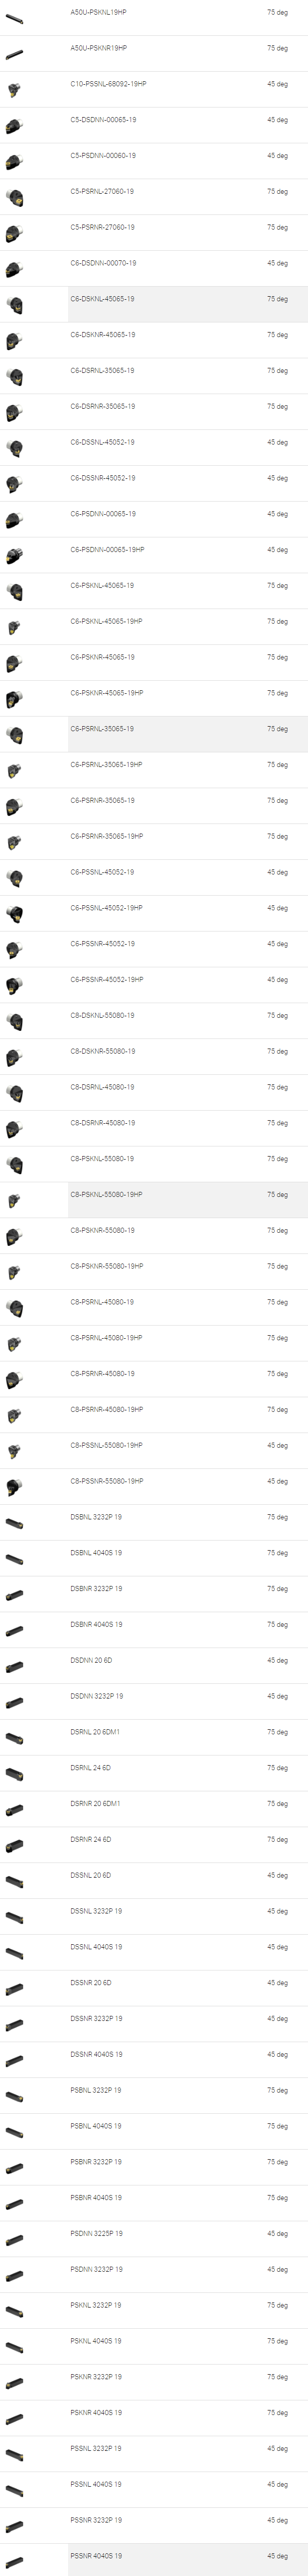Select the C6-PSDNN-00065-19HP list entry
Viewport: 308px width, 2576px height.
pyautogui.click(x=107, y=550)
